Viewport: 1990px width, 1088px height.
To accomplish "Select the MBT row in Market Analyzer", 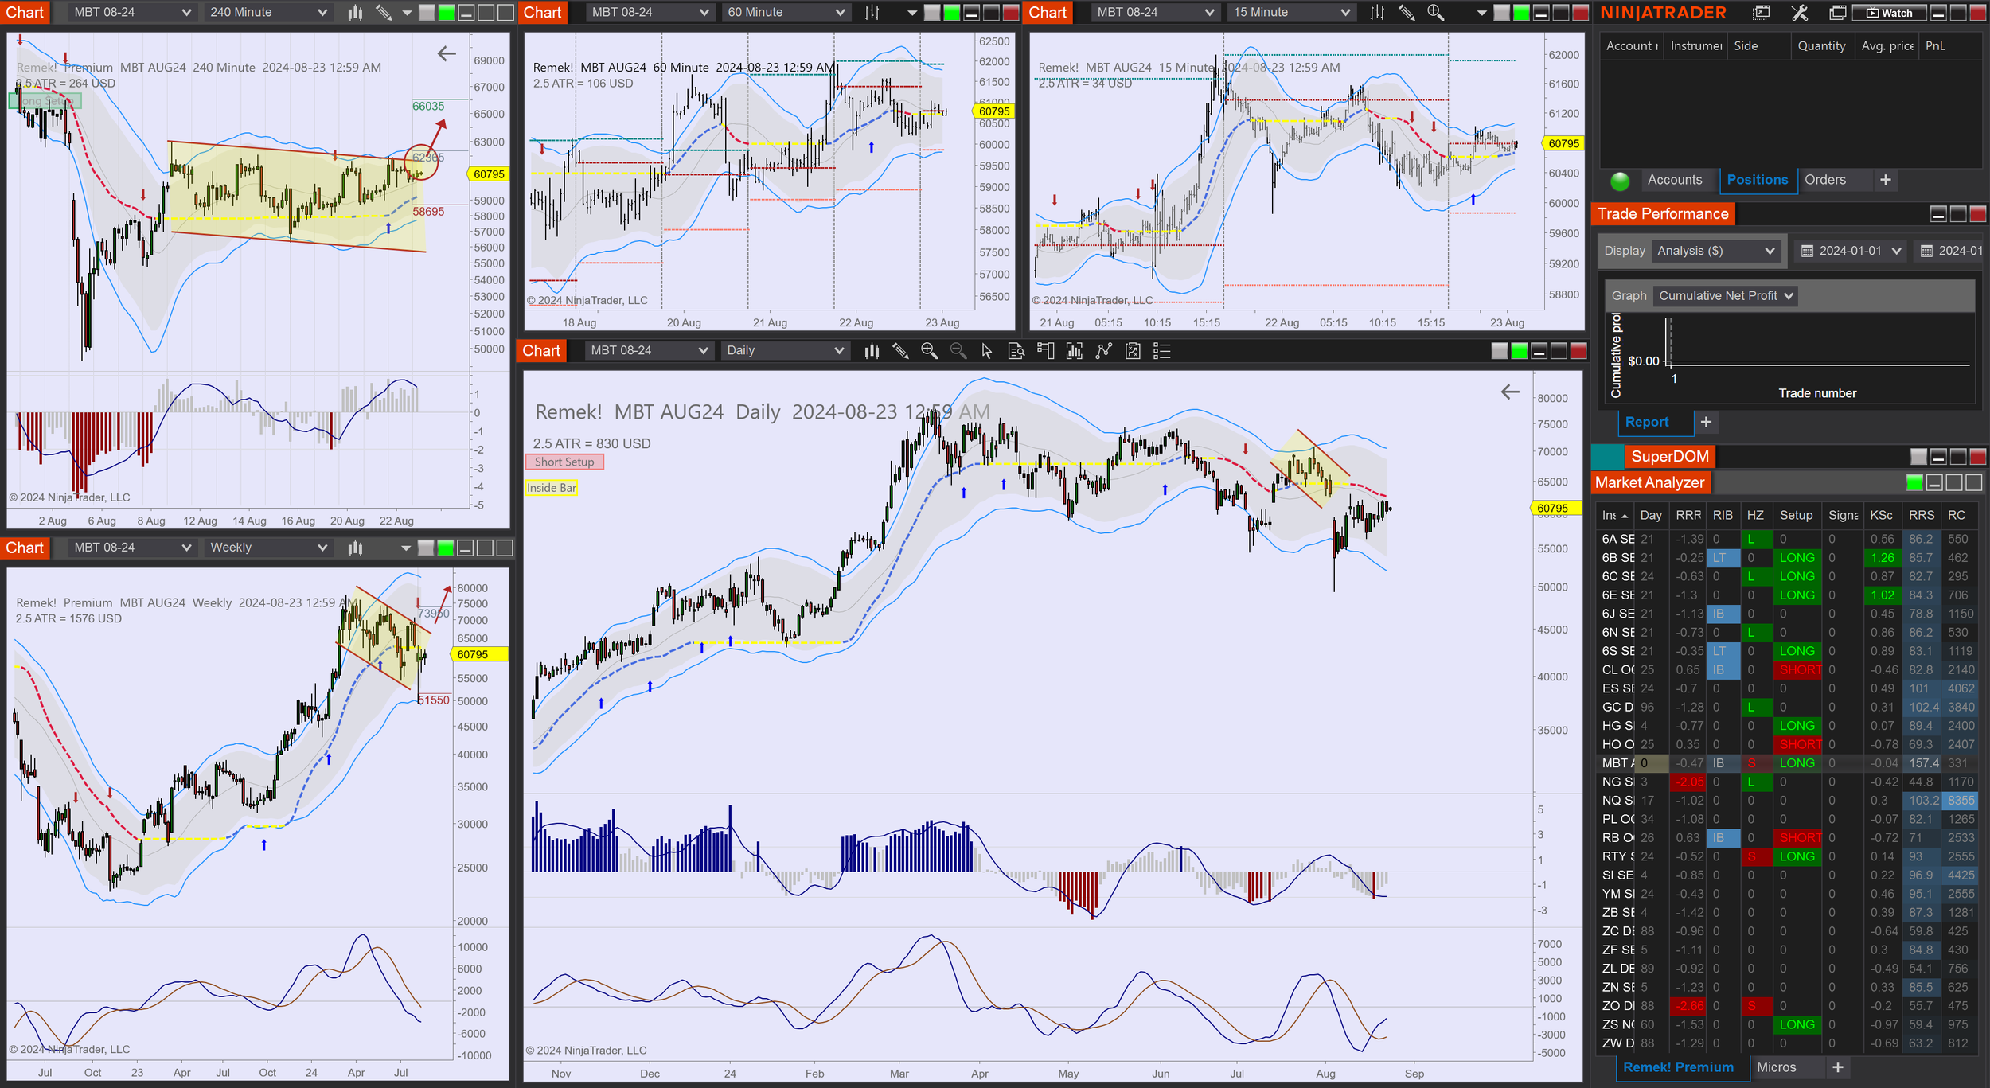I will coord(1616,763).
